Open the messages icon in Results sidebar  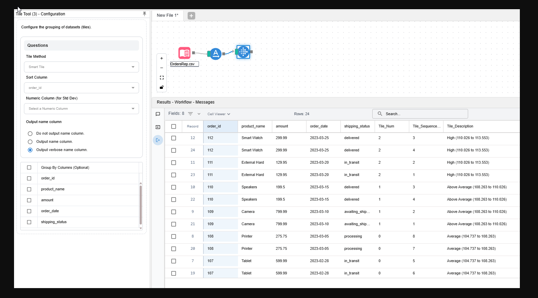click(x=158, y=114)
